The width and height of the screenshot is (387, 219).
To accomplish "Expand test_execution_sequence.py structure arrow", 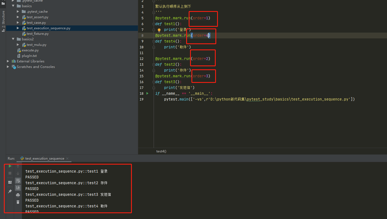I will [x=18, y=28].
